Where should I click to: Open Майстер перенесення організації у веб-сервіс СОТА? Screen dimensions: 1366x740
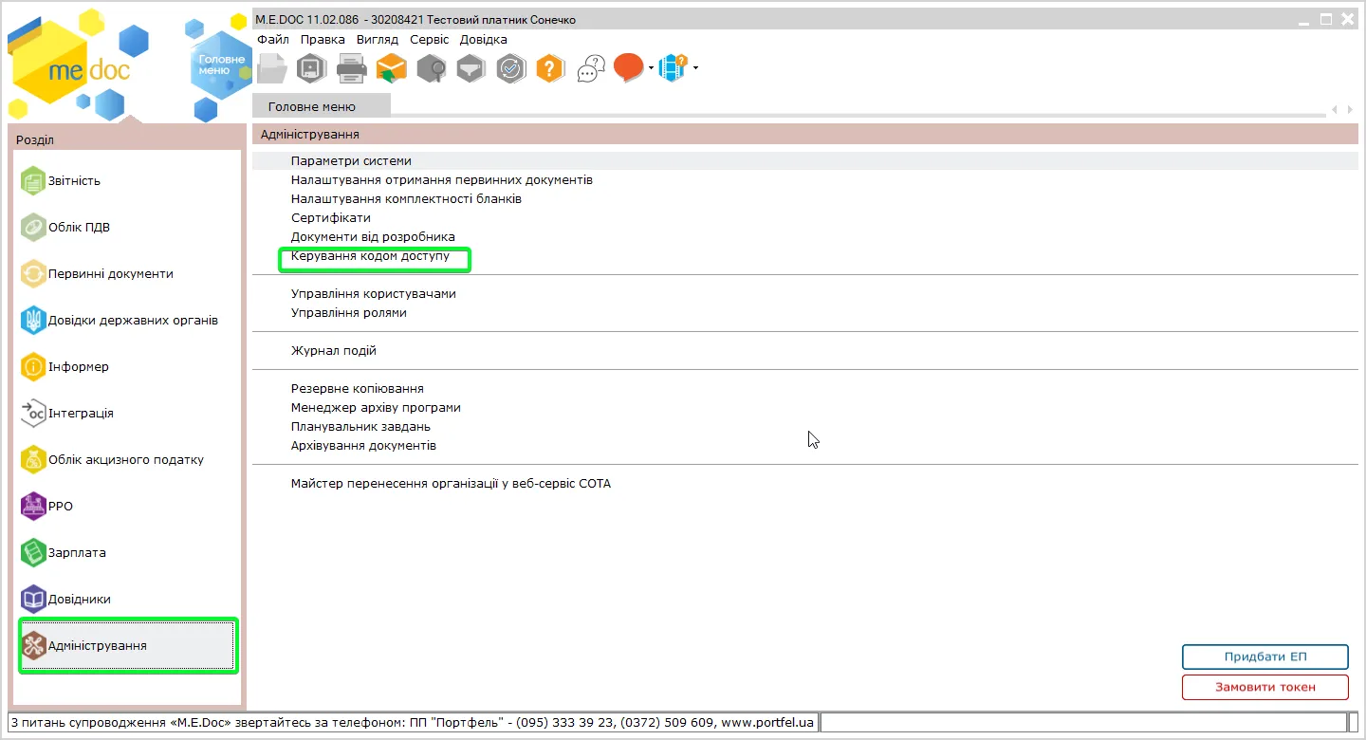pos(451,484)
